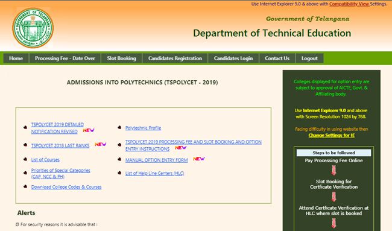The image size is (392, 231).
Task: Click Change Settings for IE link
Action: click(332, 135)
